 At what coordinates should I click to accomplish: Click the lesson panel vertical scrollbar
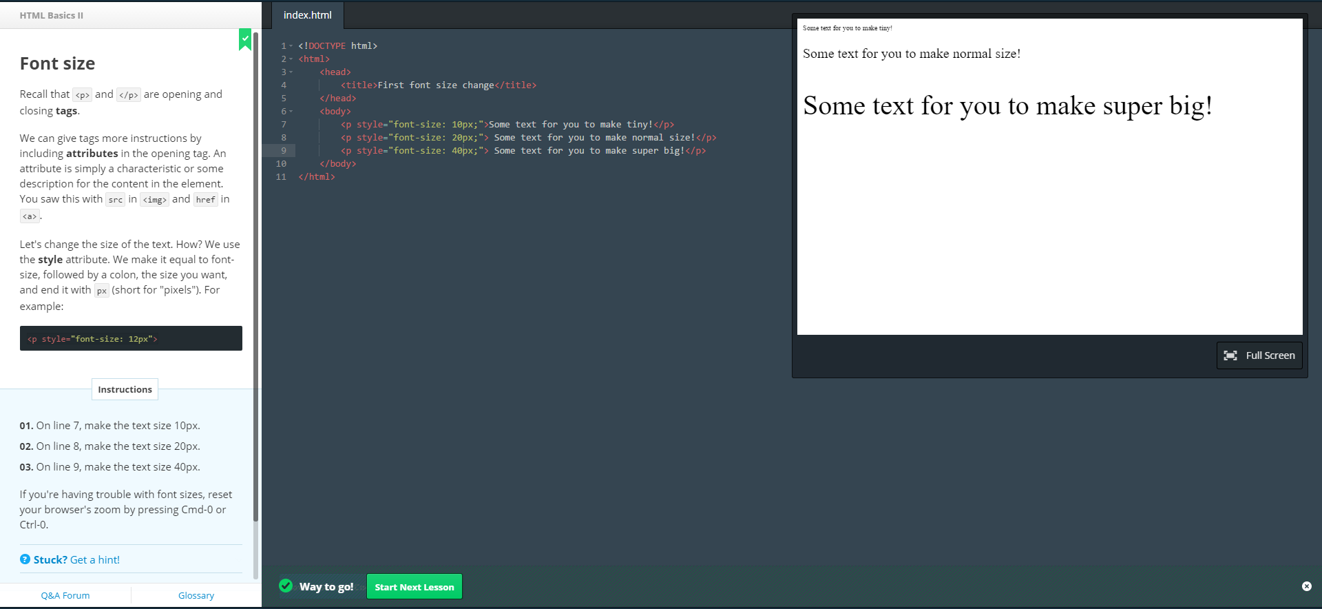coord(255,276)
